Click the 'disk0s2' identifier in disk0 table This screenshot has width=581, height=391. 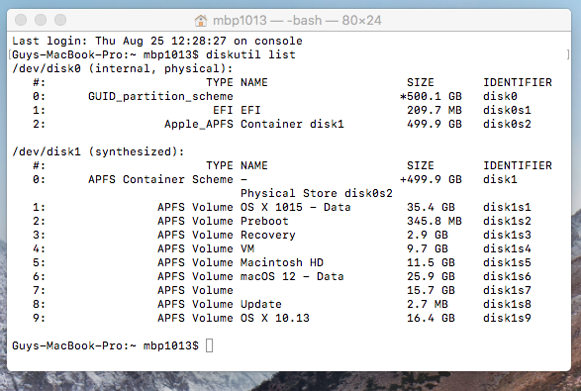point(507,124)
